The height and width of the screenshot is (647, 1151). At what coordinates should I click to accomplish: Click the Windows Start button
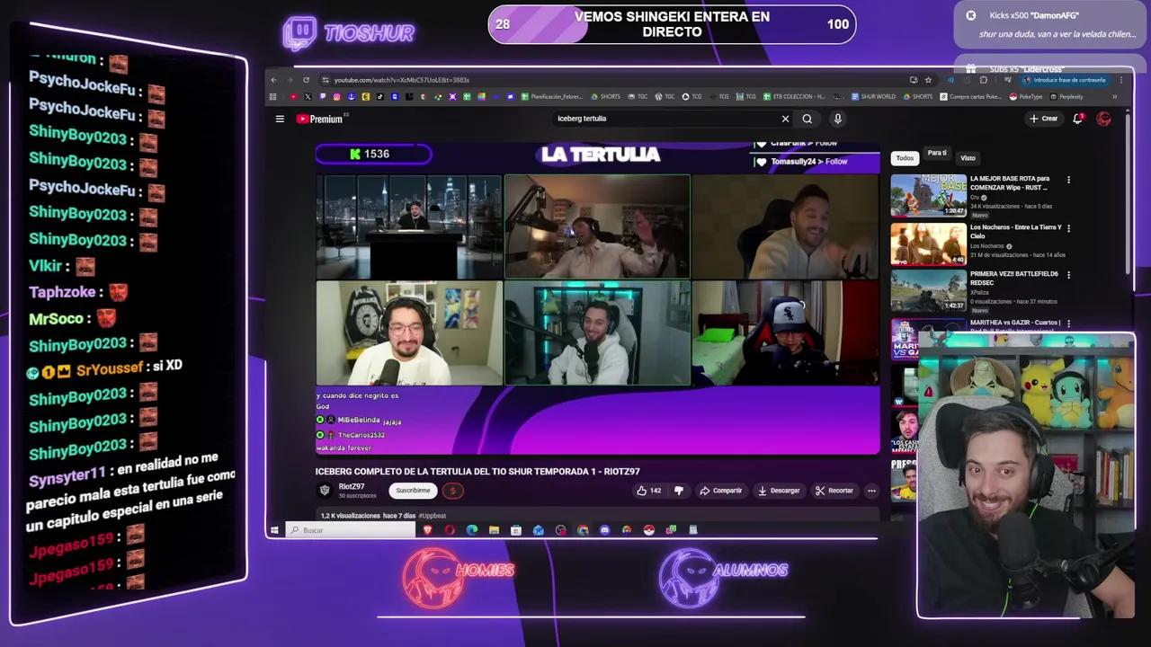(274, 530)
